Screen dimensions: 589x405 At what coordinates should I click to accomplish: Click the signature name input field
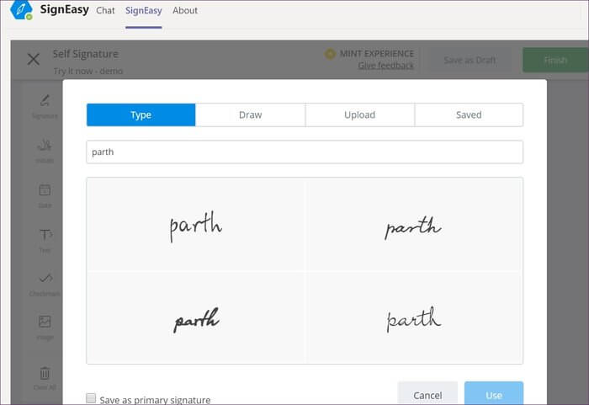coord(305,152)
